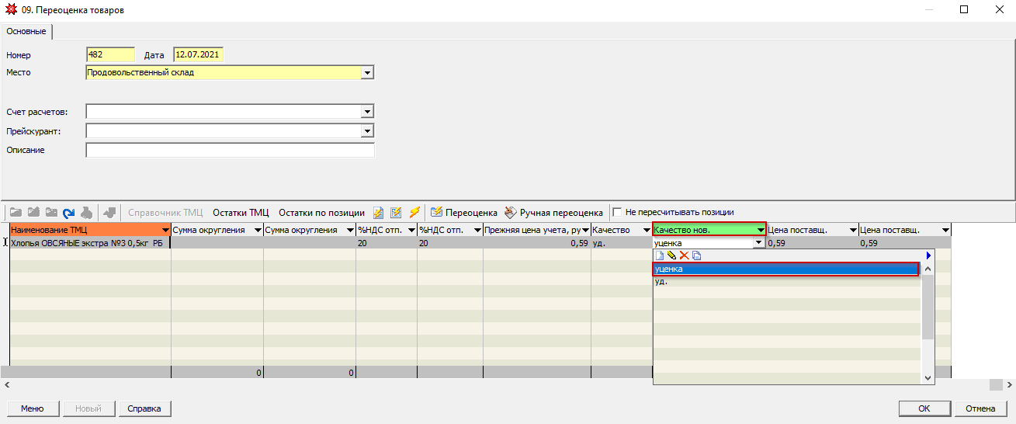
Task: Click the blue triangle arrow in dropdown panel
Action: pyautogui.click(x=928, y=255)
